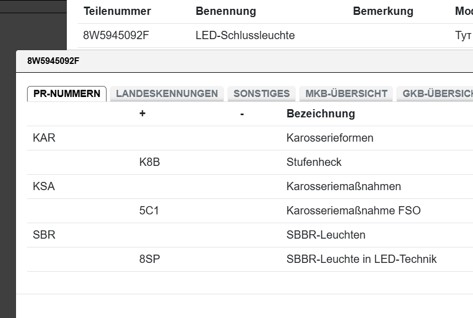Screen dimensions: 473x318
Task: Click the Bezeichnung column header
Action: (x=321, y=114)
